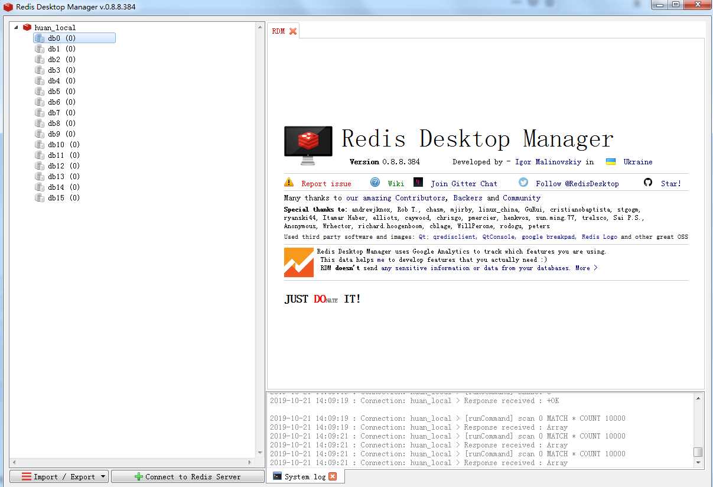Click the Twitter bird icon
Screen dimensions: 713x487
click(523, 182)
